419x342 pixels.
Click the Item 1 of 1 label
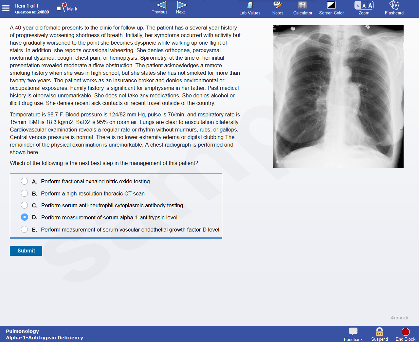(x=27, y=6)
